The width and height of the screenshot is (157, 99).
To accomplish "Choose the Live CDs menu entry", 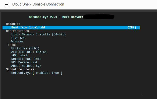I will coord(18,38).
